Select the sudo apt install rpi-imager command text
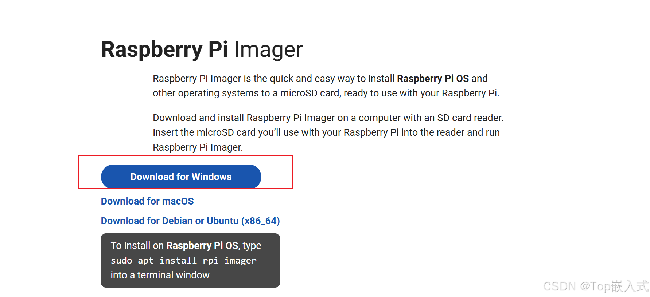This screenshot has height=297, width=650. click(184, 261)
